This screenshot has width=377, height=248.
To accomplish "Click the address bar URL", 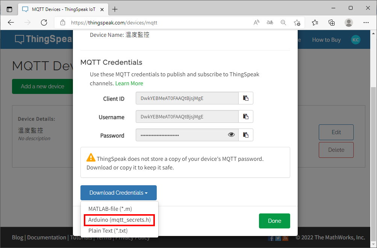I will point(114,23).
